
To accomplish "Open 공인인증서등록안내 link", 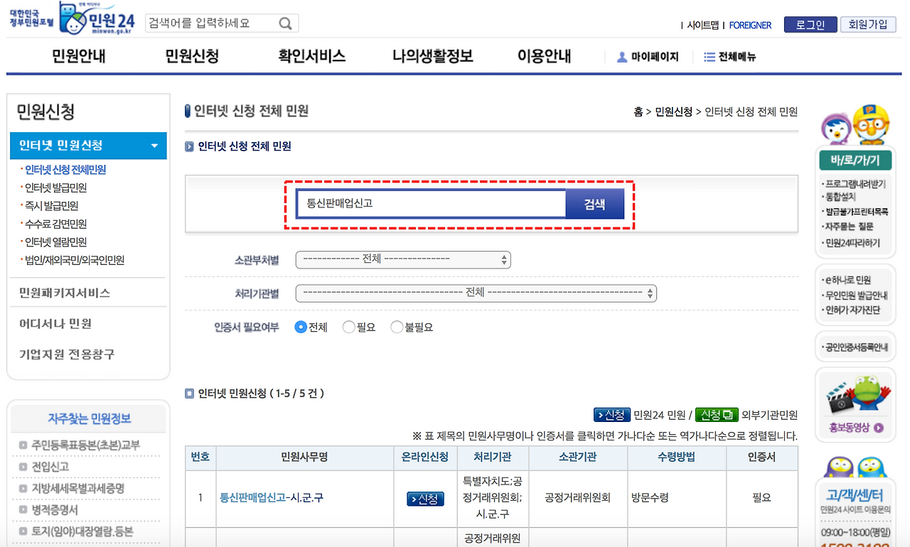I will [856, 347].
